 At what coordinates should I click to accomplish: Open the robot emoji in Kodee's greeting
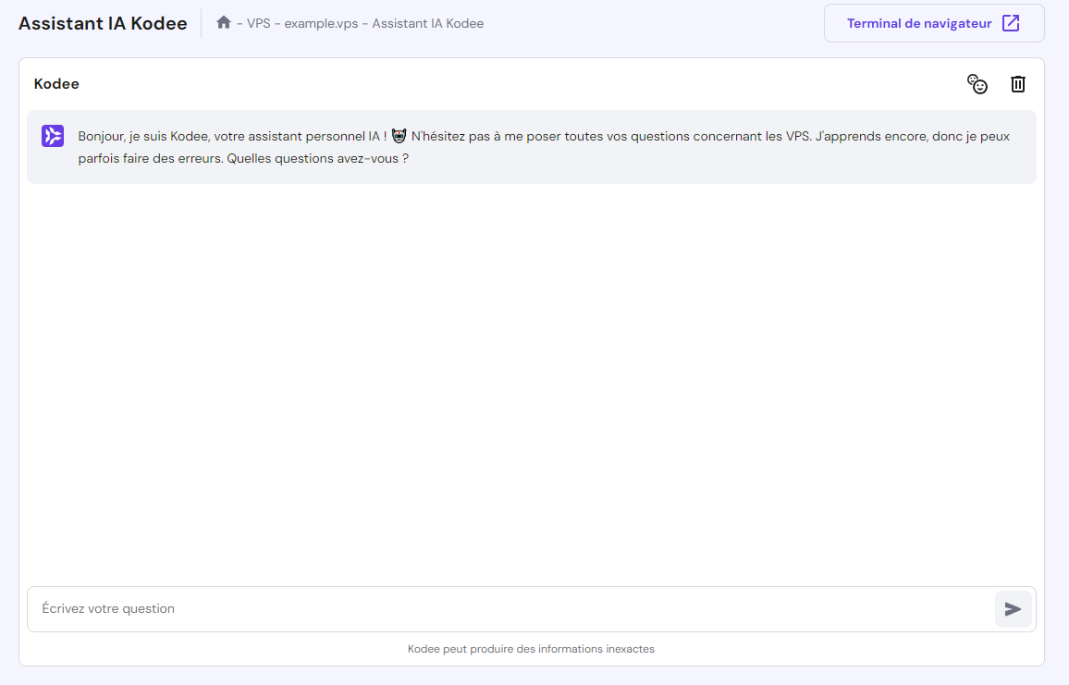pos(399,135)
